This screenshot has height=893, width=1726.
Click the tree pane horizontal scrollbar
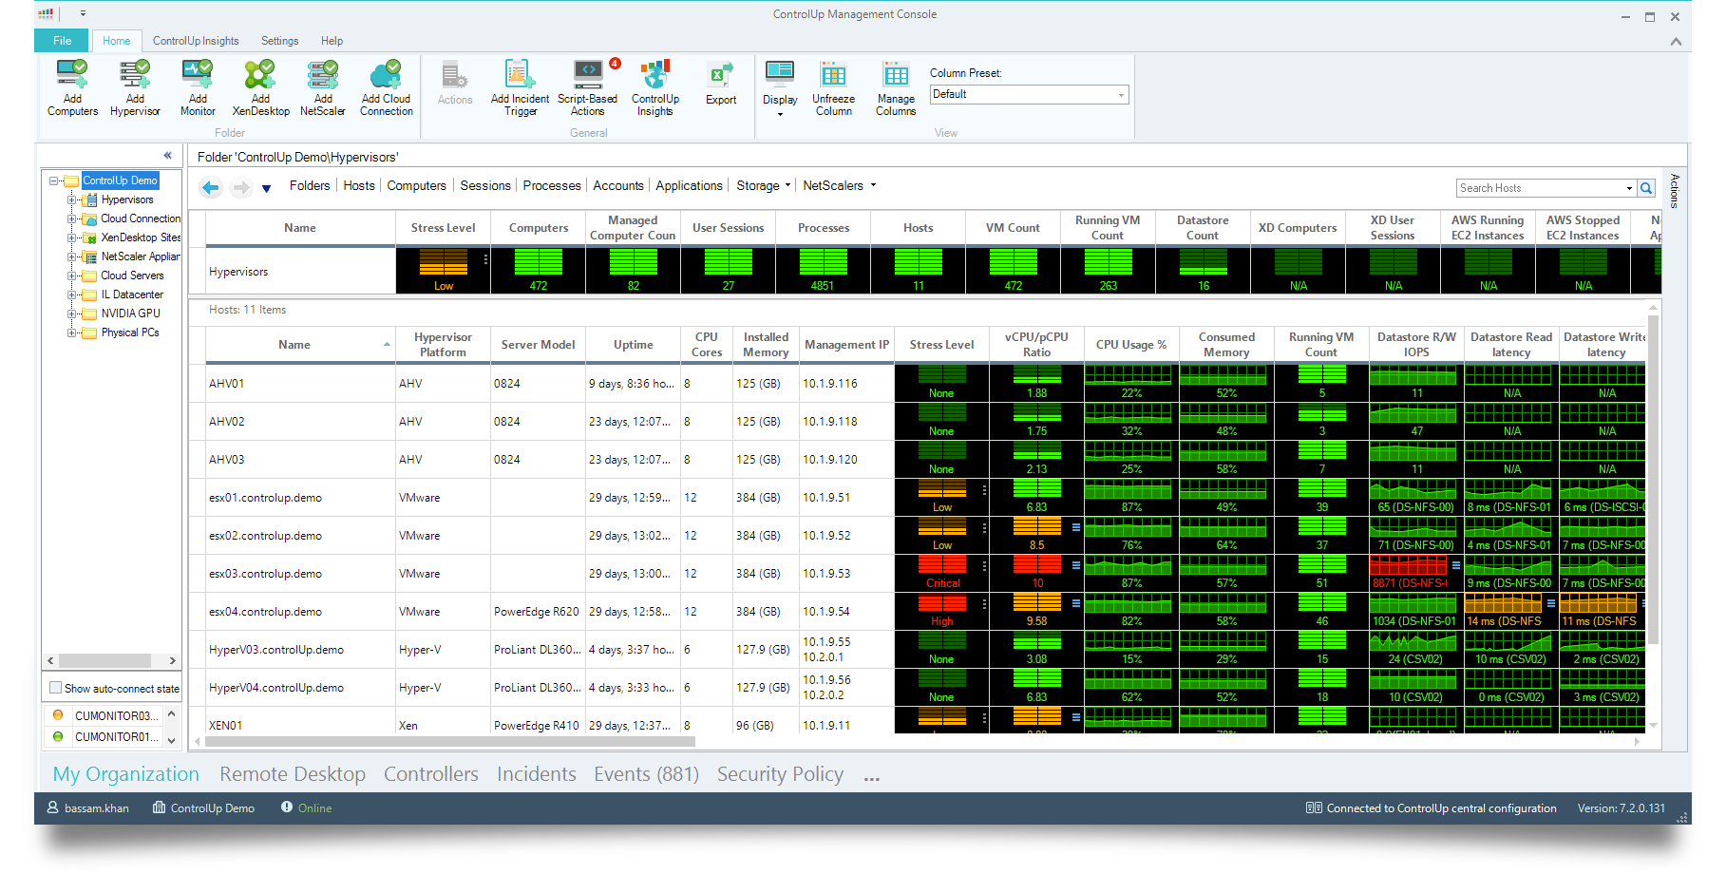104,660
